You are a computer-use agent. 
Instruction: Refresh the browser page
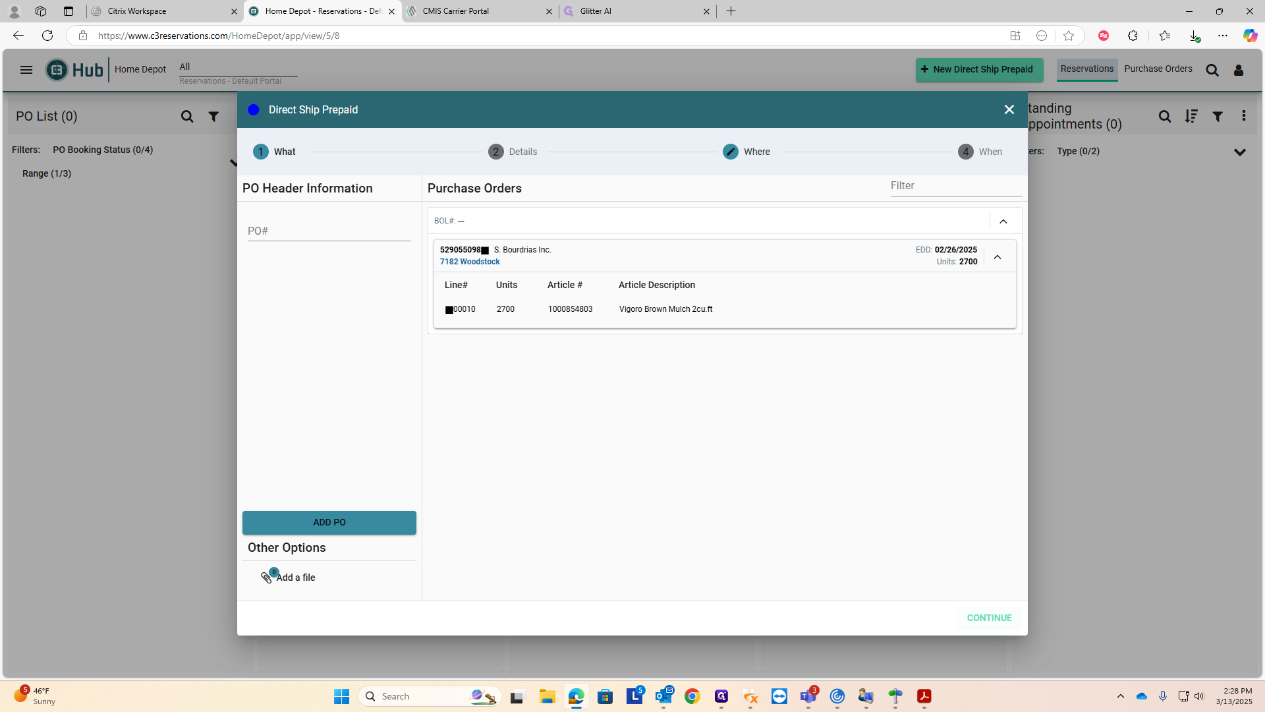pyautogui.click(x=47, y=36)
